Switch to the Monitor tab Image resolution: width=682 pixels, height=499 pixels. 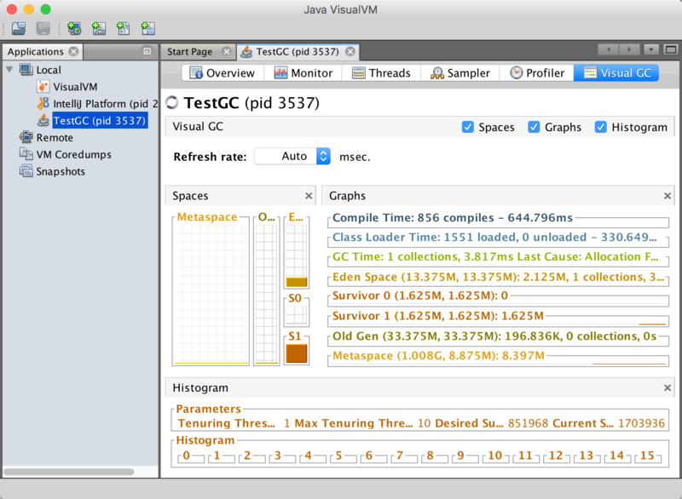click(303, 73)
